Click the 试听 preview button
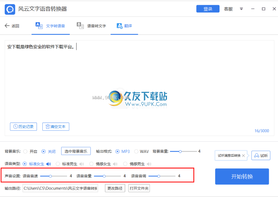 (x=261, y=156)
